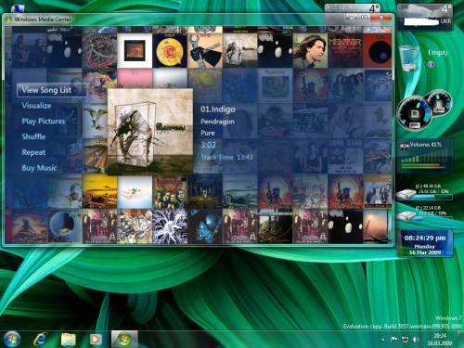Viewport: 464px width, 348px height.
Task: Click the Pendragon Pure album cover
Action: click(x=150, y=132)
